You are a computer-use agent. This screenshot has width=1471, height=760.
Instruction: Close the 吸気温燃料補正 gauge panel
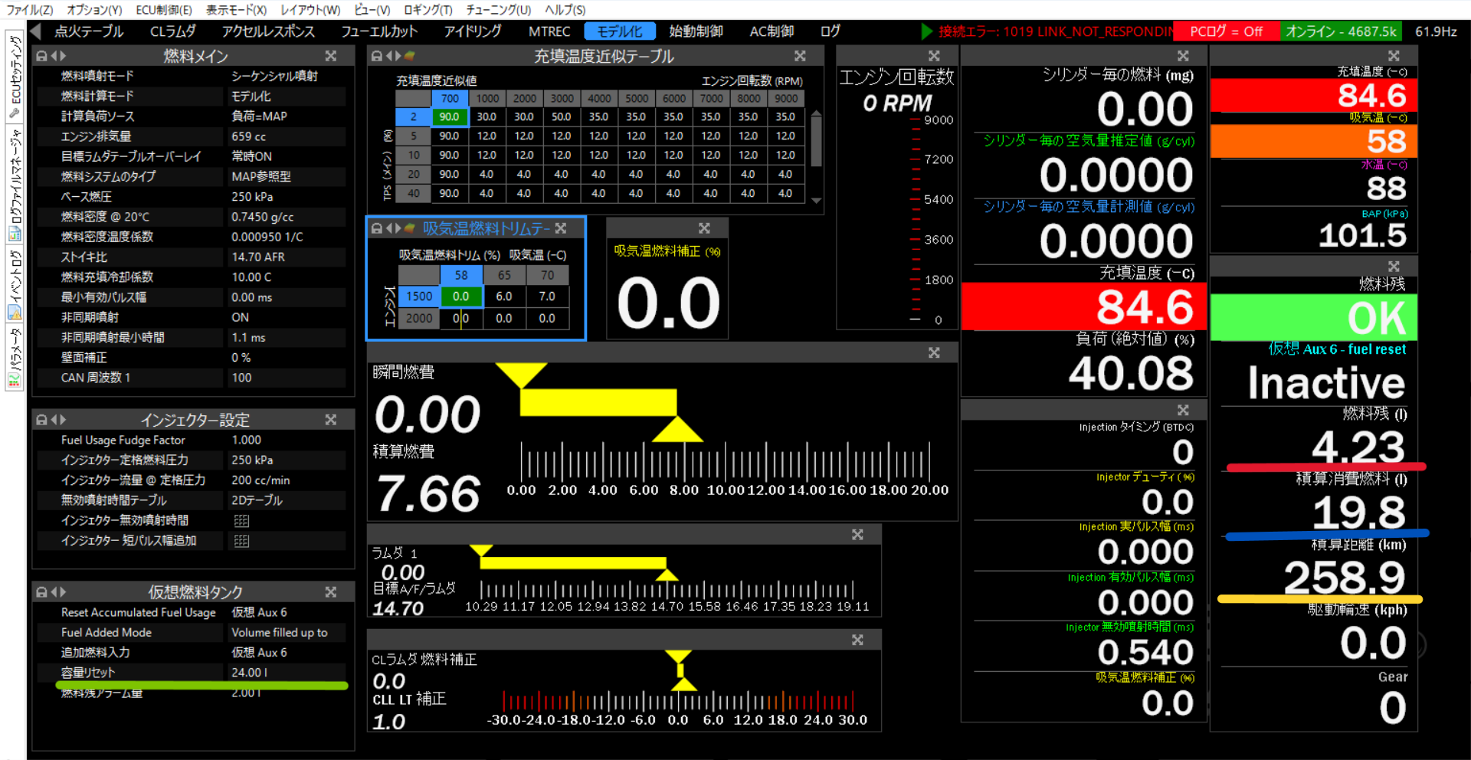tap(704, 228)
